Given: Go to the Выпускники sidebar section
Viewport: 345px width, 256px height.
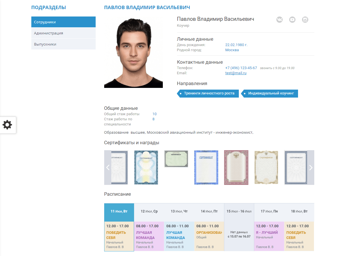Looking at the screenshot, I should [63, 44].
